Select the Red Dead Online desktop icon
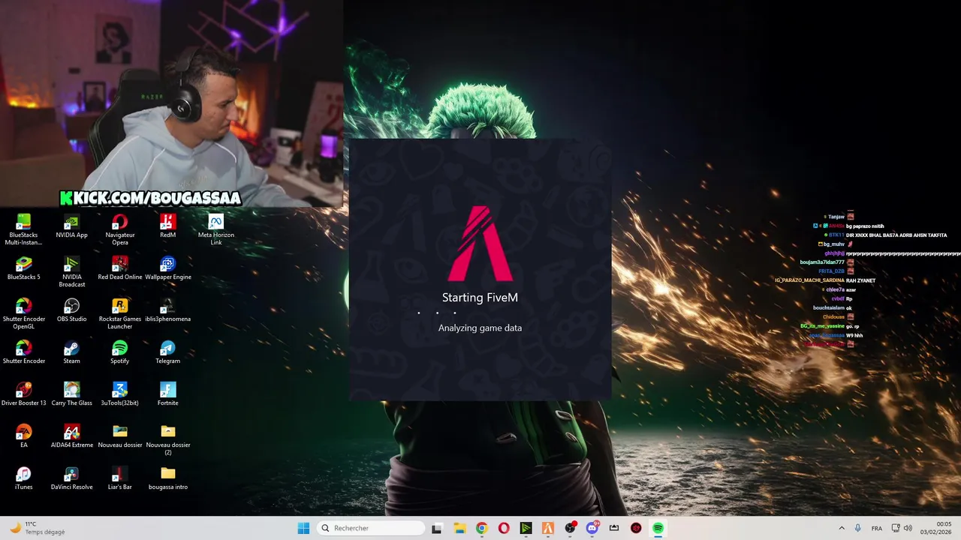Image resolution: width=961 pixels, height=540 pixels. pos(119,268)
